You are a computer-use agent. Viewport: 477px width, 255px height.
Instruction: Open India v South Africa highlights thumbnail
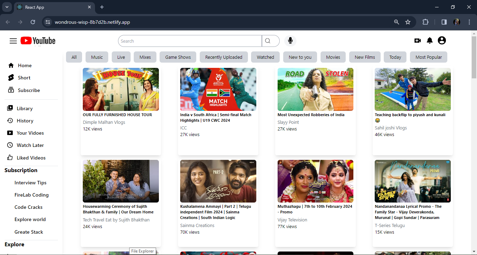point(218,89)
